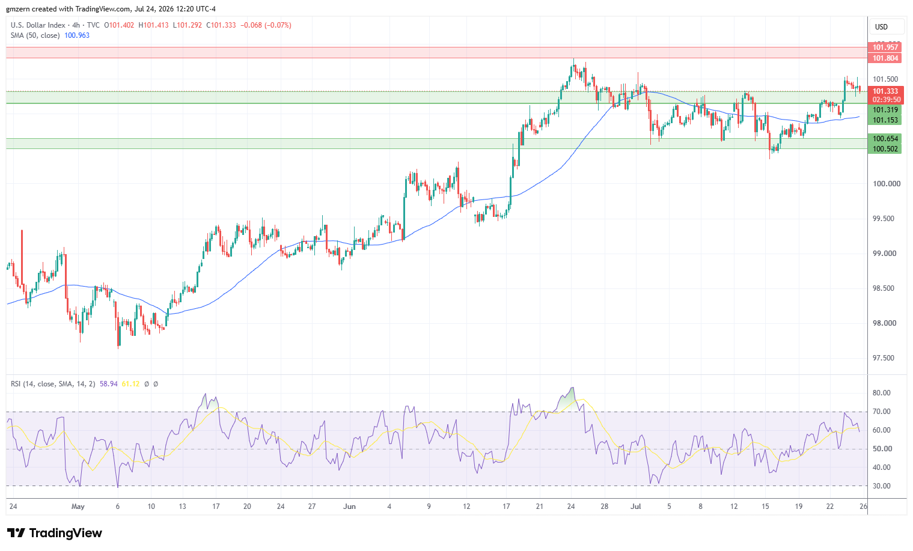Click the 28 date on time axis
The width and height of the screenshot is (913, 551).
coord(605,507)
